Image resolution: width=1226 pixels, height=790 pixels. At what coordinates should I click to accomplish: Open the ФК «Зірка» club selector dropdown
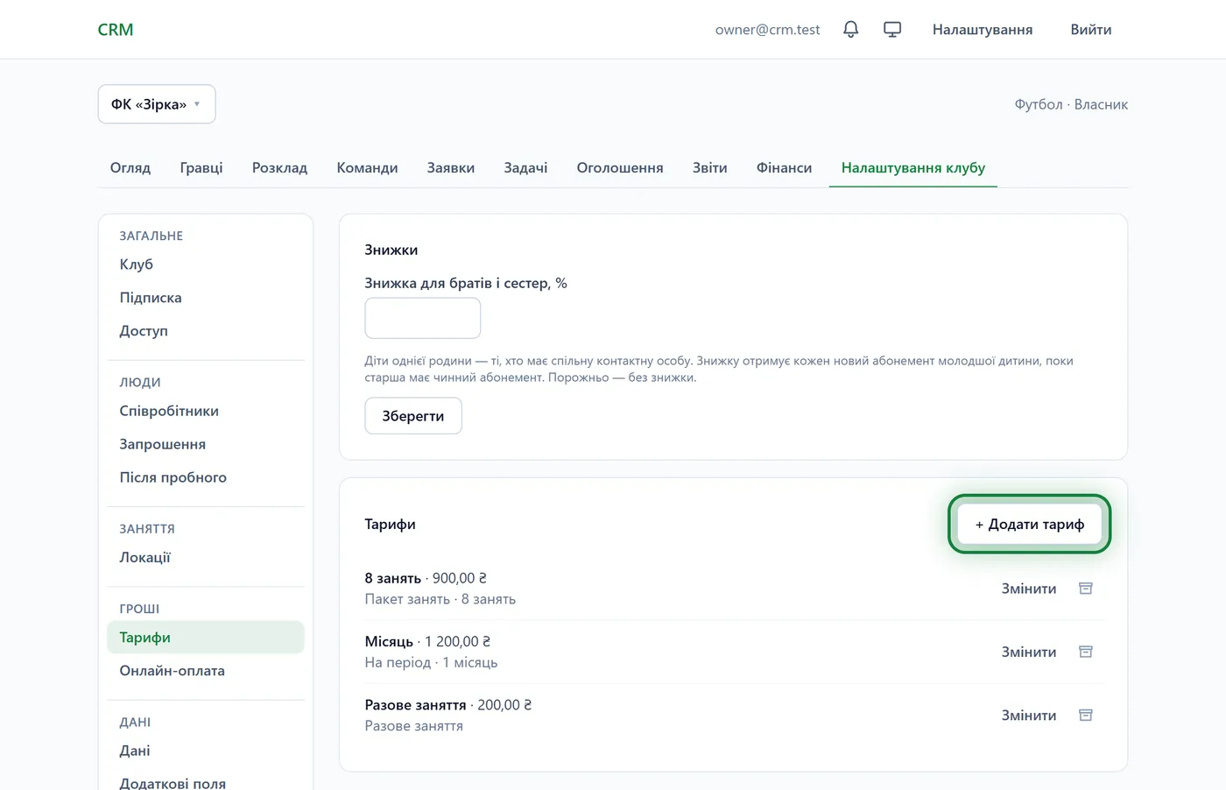click(157, 104)
